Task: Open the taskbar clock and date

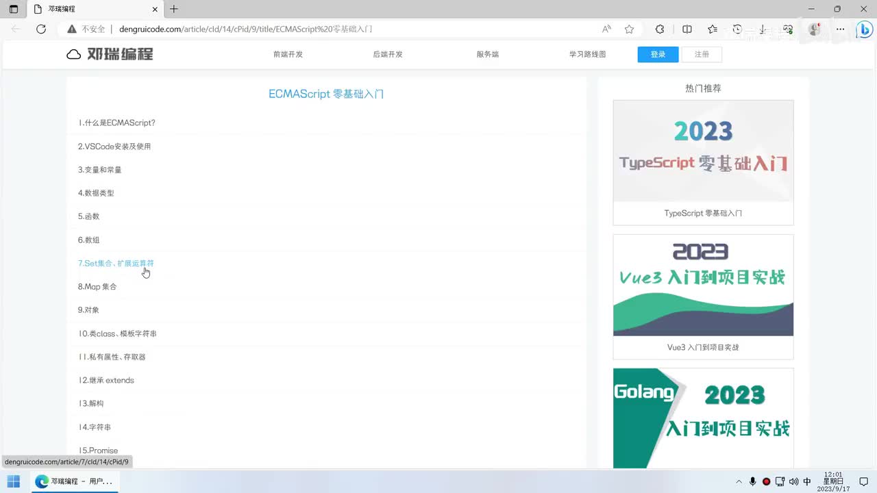Action: coord(833,481)
